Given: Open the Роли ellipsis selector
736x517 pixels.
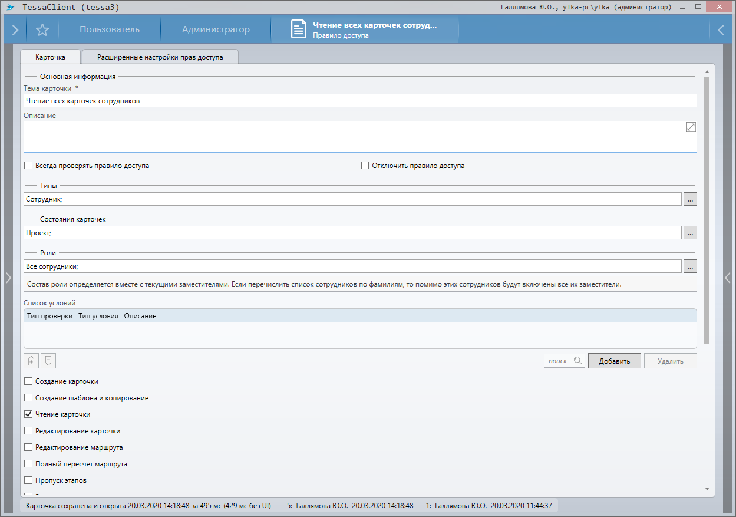Looking at the screenshot, I should tap(691, 266).
